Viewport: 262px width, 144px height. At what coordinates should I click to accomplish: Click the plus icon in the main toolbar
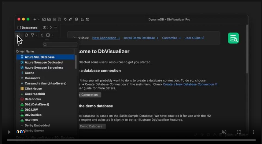pyautogui.click(x=35, y=19)
